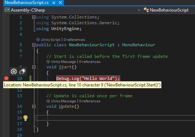Screen dimensions: 195x137
Task: Collapse the NewBehaviourScript class block
Action: point(34,45)
